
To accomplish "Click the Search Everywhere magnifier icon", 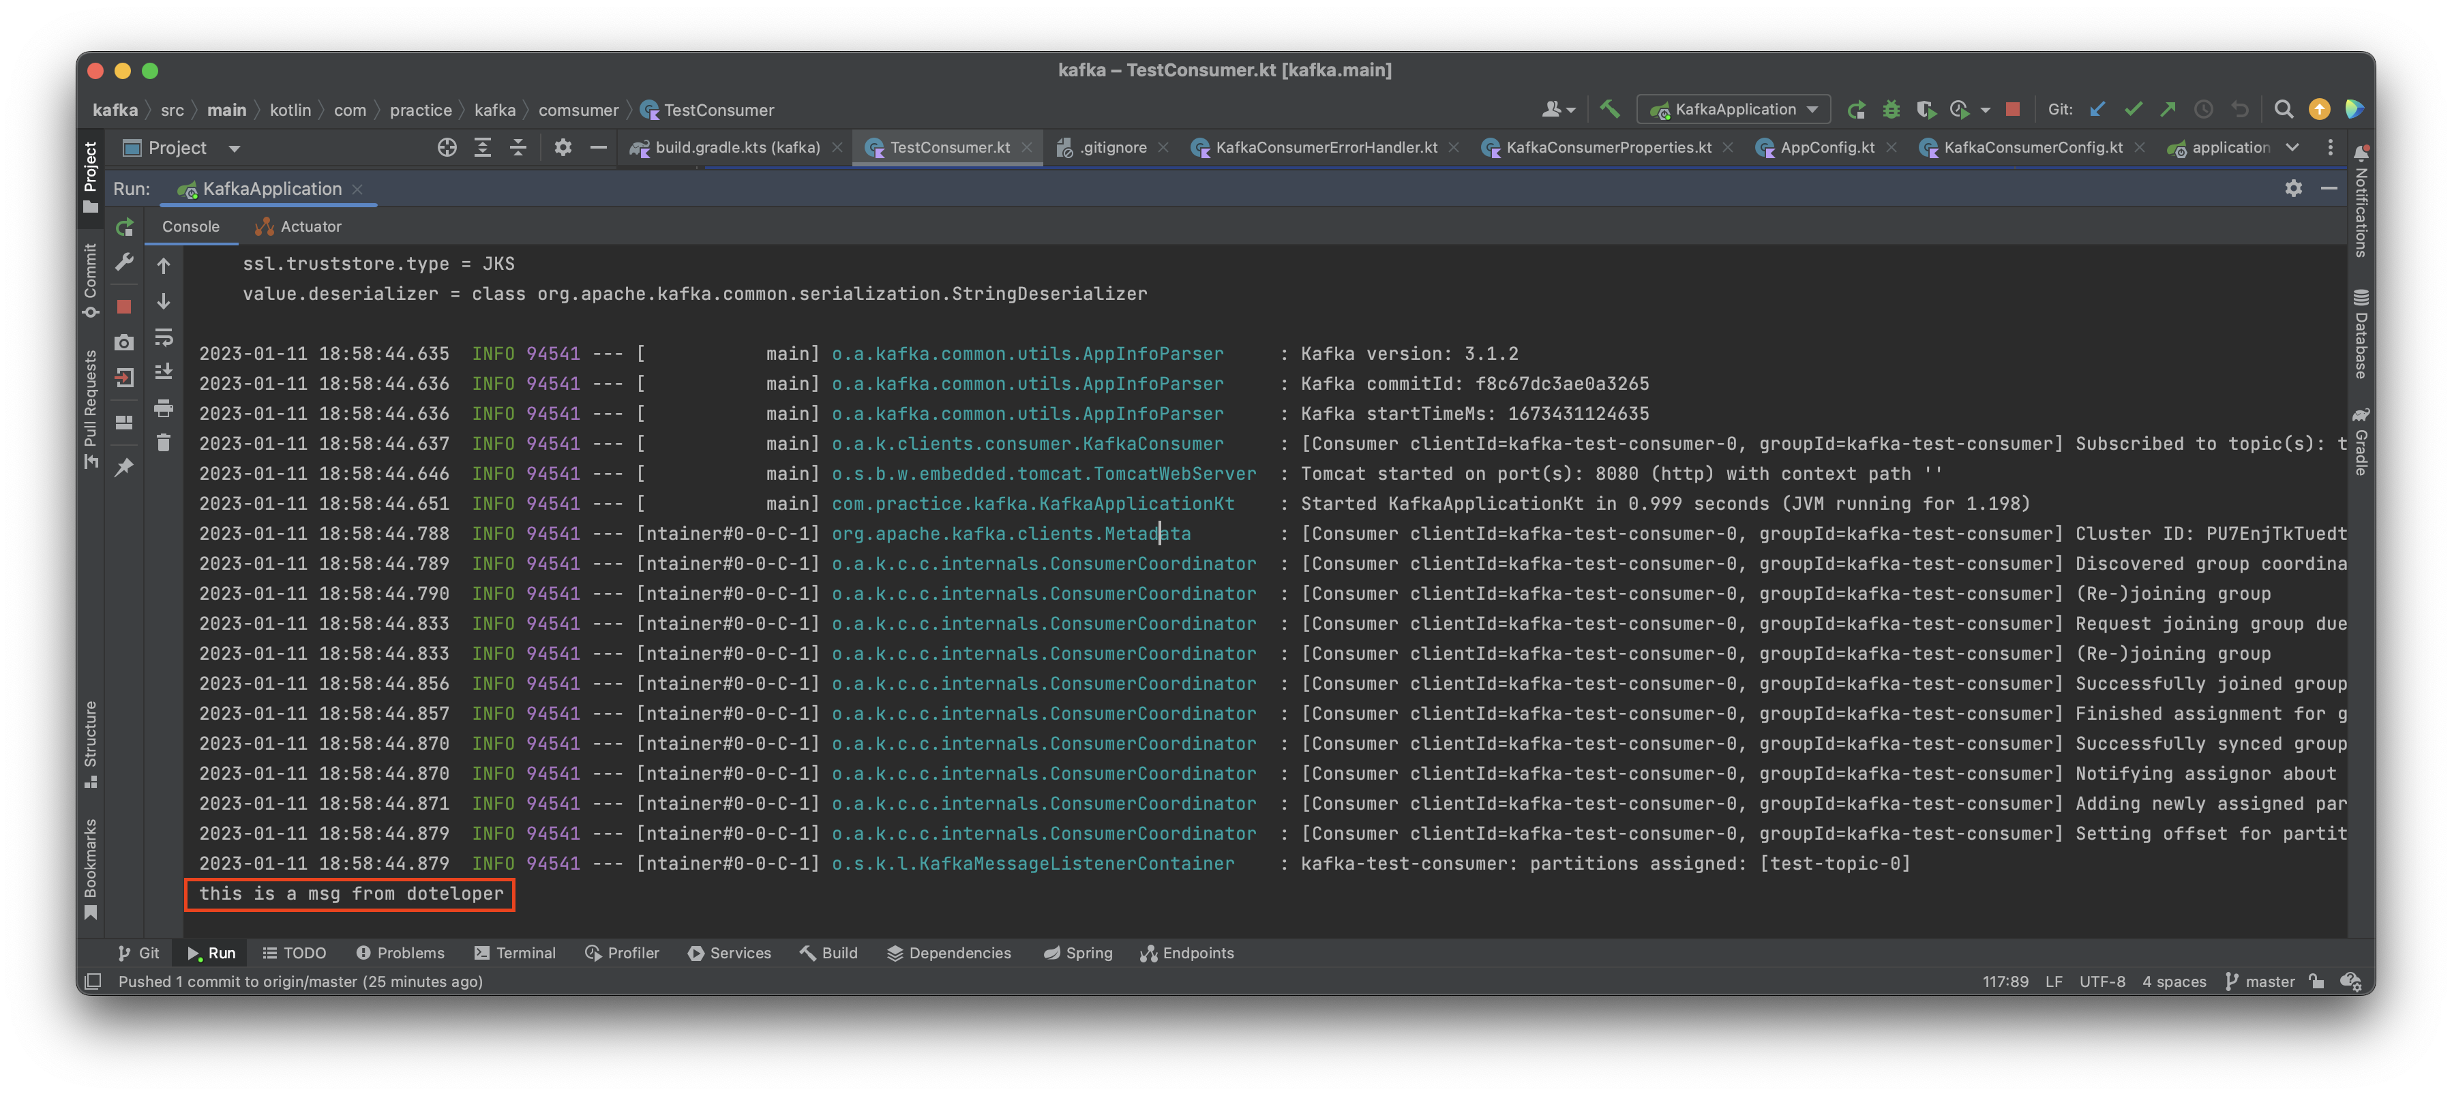I will tap(2283, 110).
